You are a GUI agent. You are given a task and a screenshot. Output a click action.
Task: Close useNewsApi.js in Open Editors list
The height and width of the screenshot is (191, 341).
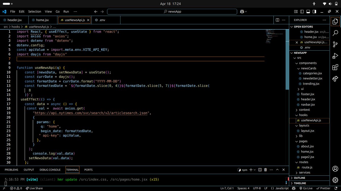[x=297, y=42]
